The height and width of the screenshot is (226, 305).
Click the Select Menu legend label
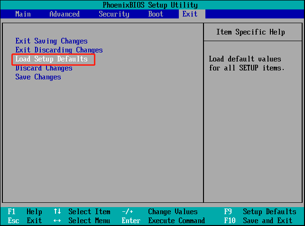pos(89,221)
